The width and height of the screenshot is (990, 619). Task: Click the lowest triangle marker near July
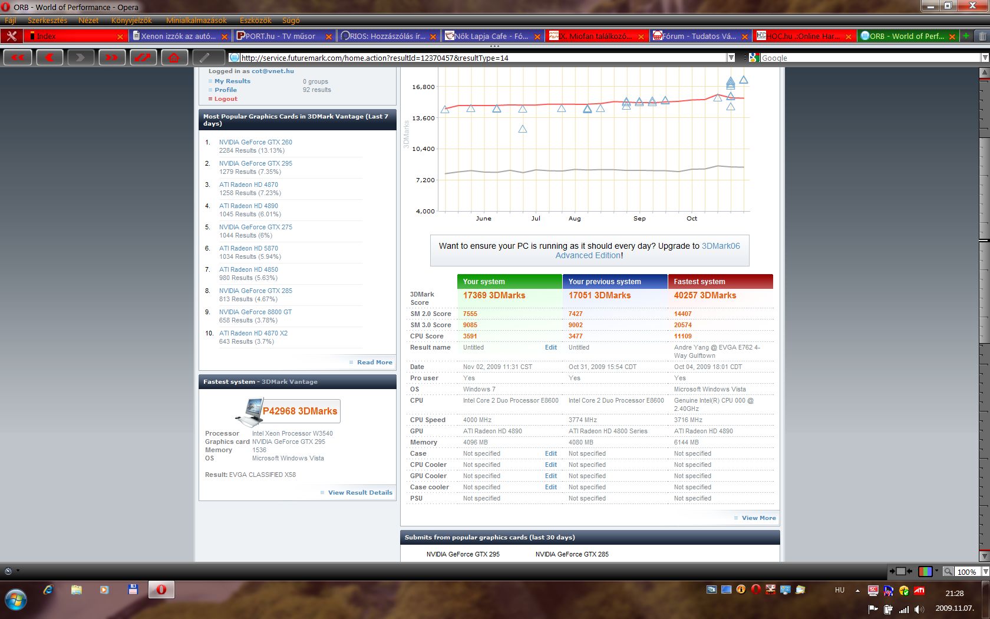tap(522, 129)
